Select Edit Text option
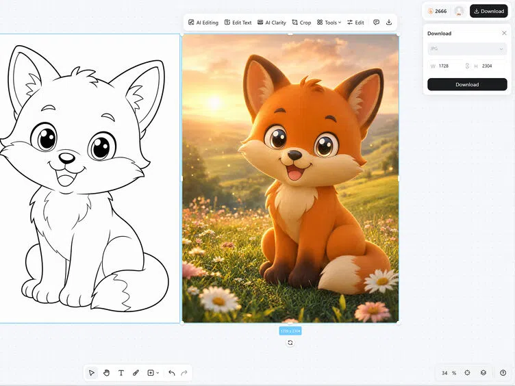This screenshot has height=386, width=515. [238, 23]
